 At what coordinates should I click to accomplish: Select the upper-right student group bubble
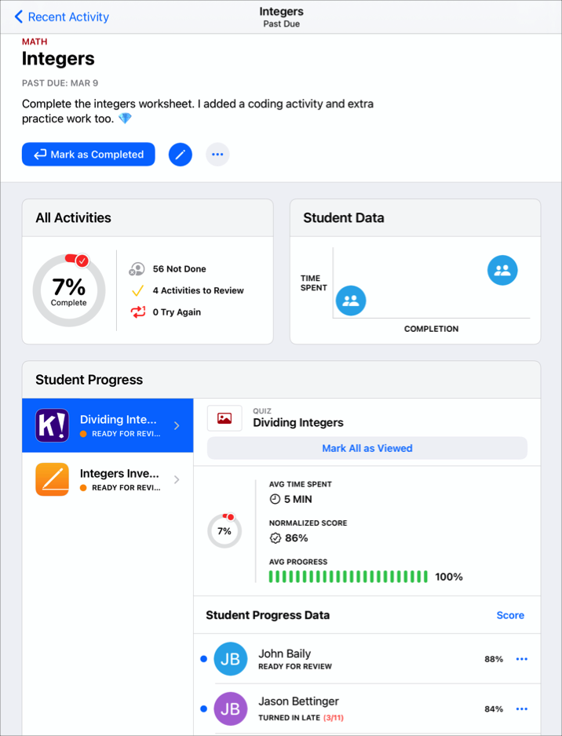click(502, 271)
